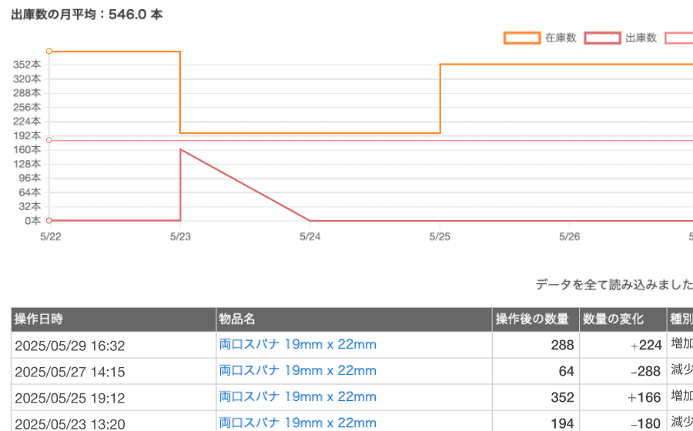The image size is (693, 431).
Task: Open 両口スパナ link in the 05/29 16:32 row
Action: 298,345
